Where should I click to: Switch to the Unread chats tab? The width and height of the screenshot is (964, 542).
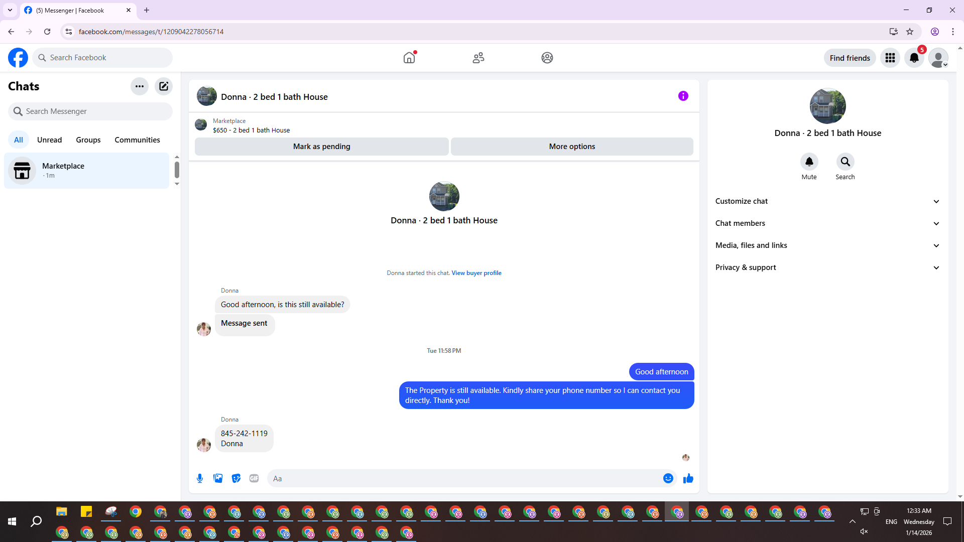tap(49, 140)
